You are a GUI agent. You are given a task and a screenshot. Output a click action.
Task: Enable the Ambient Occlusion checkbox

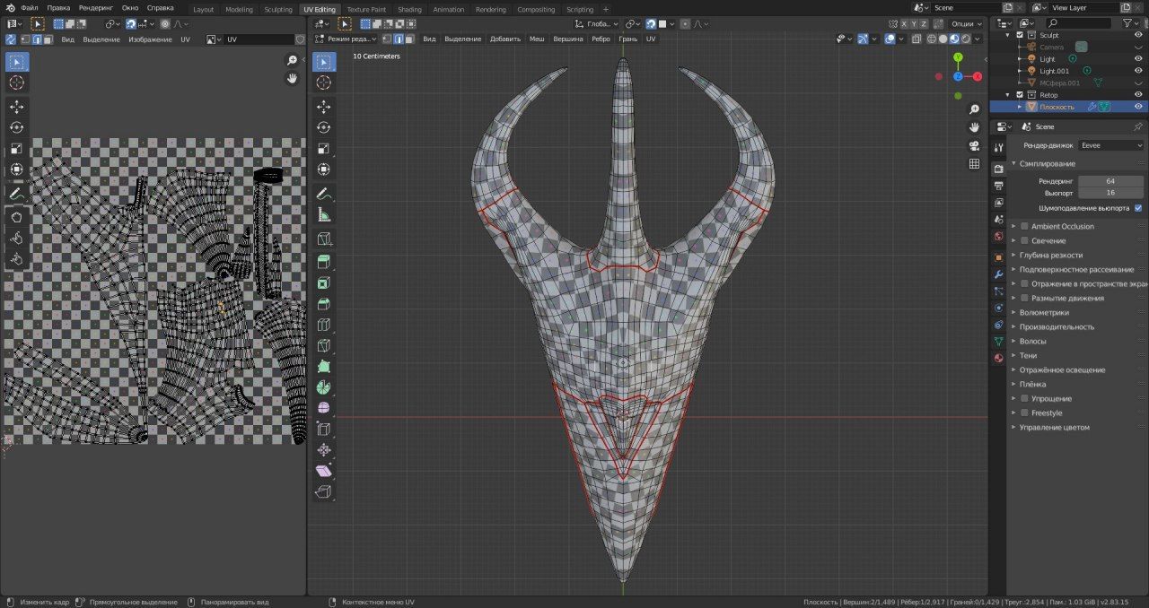1024,226
